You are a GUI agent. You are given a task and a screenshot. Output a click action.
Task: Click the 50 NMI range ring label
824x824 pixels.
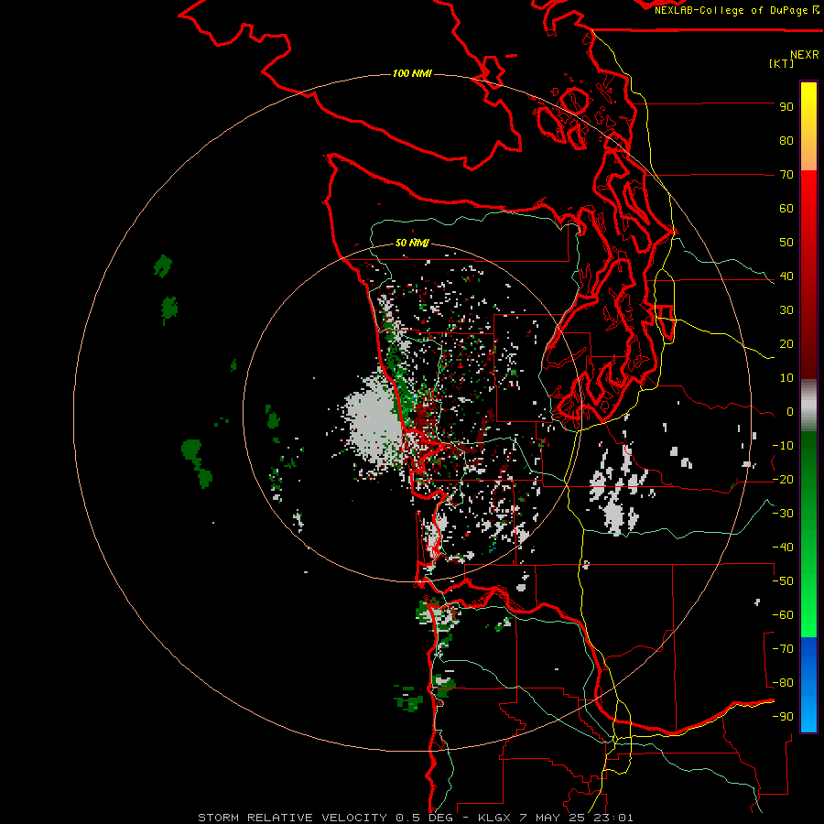click(412, 243)
